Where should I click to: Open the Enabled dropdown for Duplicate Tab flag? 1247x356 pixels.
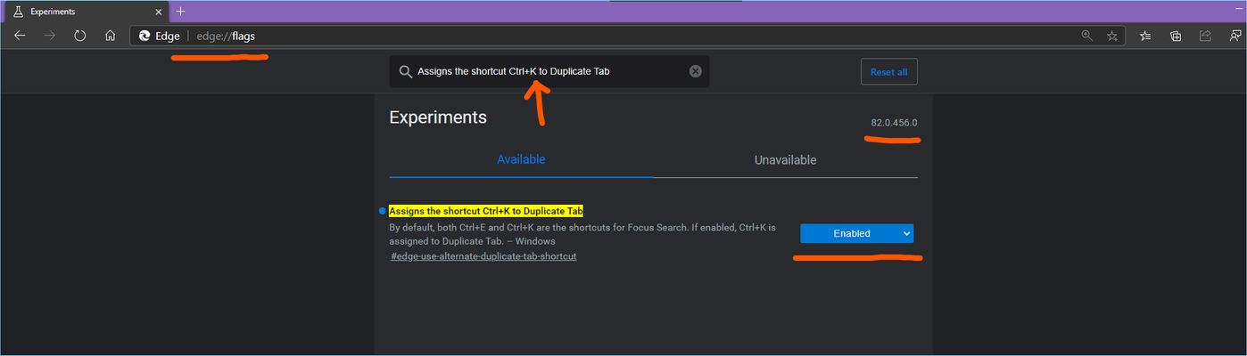(x=856, y=233)
